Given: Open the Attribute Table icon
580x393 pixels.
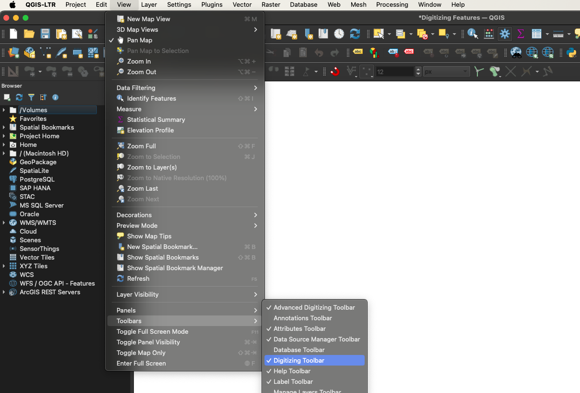Looking at the screenshot, I should point(537,34).
